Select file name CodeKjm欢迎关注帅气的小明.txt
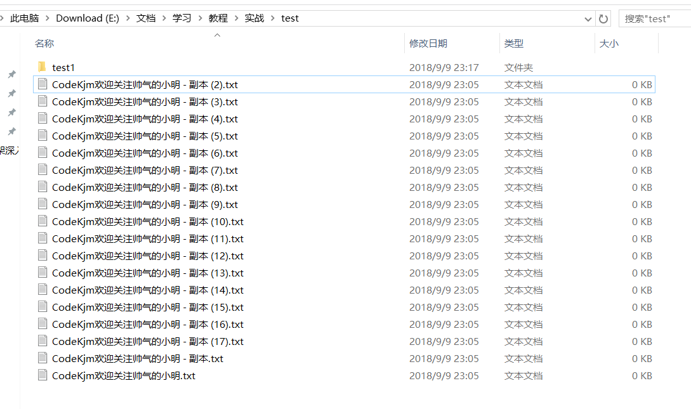Image resolution: width=691 pixels, height=409 pixels. [x=123, y=375]
